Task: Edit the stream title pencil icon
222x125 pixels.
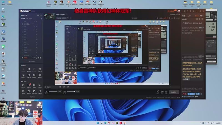Action: [x=67, y=15]
